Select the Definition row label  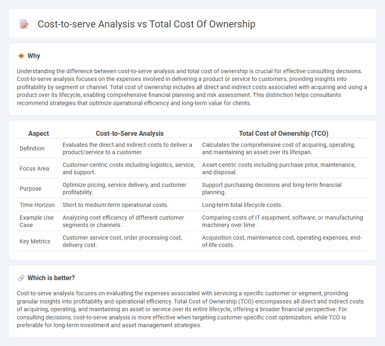32,148
